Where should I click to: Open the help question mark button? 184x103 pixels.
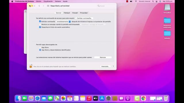(x=113, y=66)
